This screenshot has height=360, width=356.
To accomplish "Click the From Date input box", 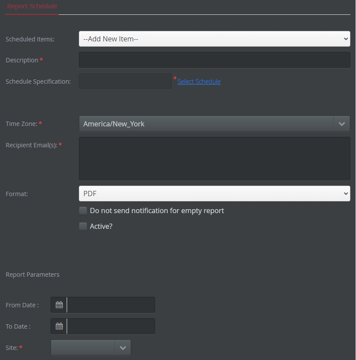I will coord(111,305).
